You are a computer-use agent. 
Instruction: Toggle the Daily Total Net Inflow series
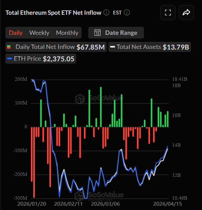45,47
